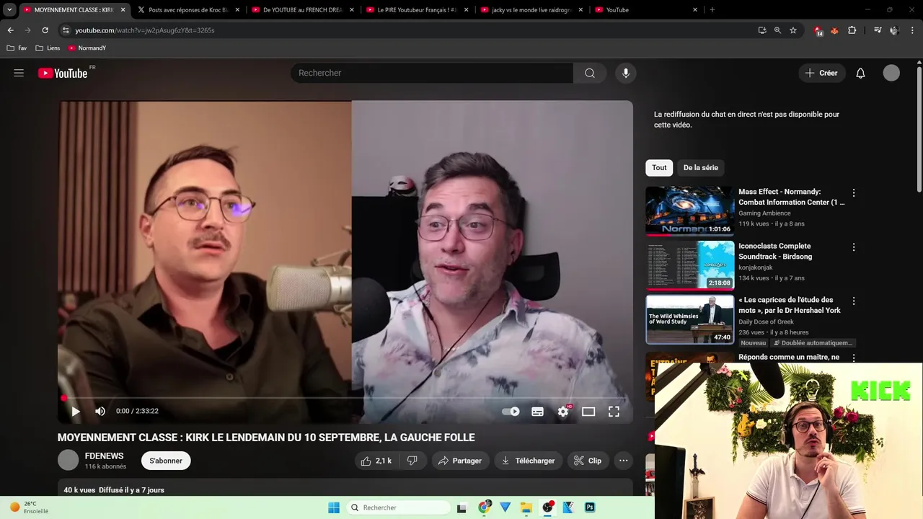
Task: Open options menu for Iconoclasts Soundtrack video
Action: 854,247
